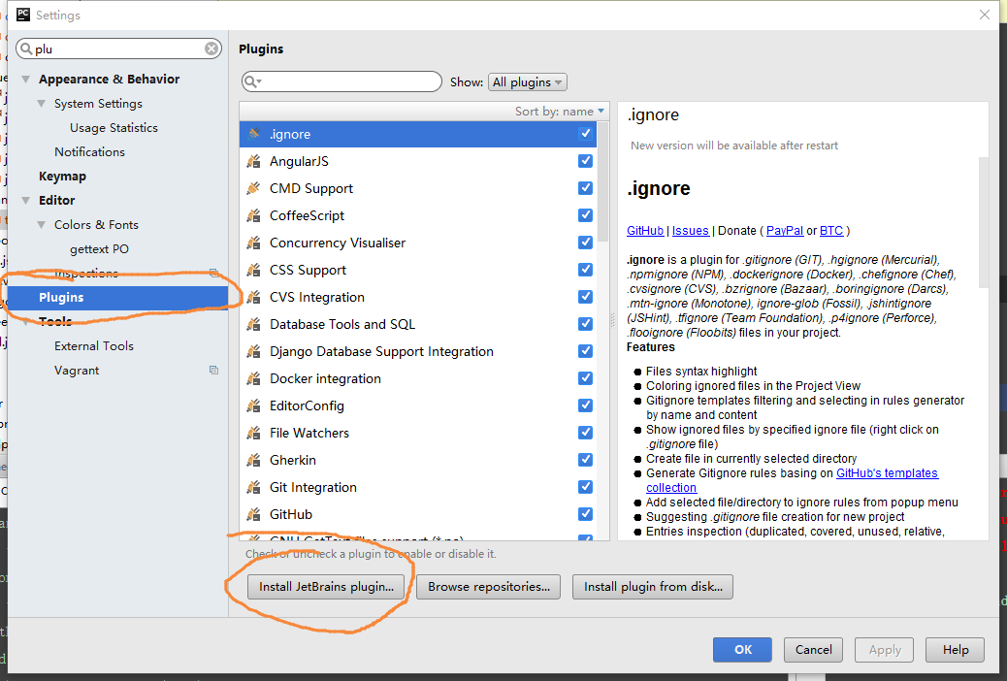The width and height of the screenshot is (1007, 681).
Task: Open GitHub's templates collection link
Action: click(887, 473)
